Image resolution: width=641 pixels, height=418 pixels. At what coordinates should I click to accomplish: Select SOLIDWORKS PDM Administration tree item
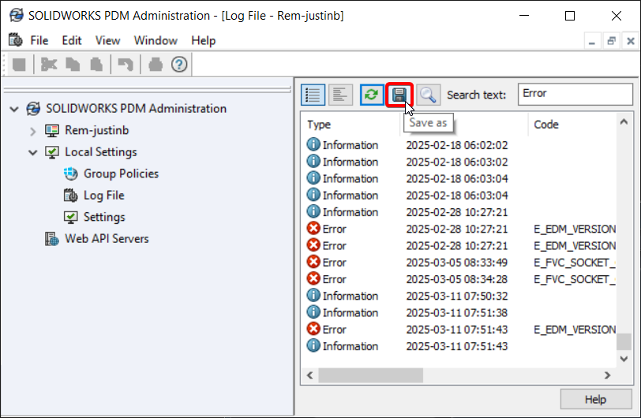click(x=136, y=108)
